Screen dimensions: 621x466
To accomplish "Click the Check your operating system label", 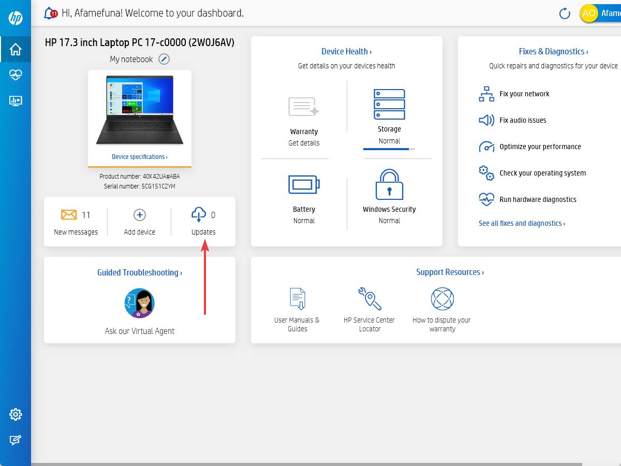I will point(543,173).
